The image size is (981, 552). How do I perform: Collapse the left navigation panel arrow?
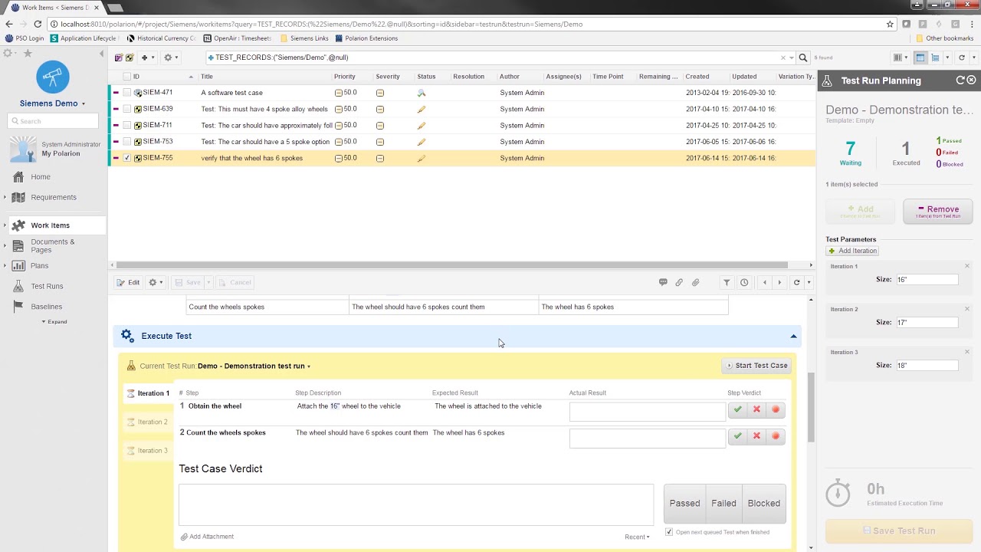[102, 54]
